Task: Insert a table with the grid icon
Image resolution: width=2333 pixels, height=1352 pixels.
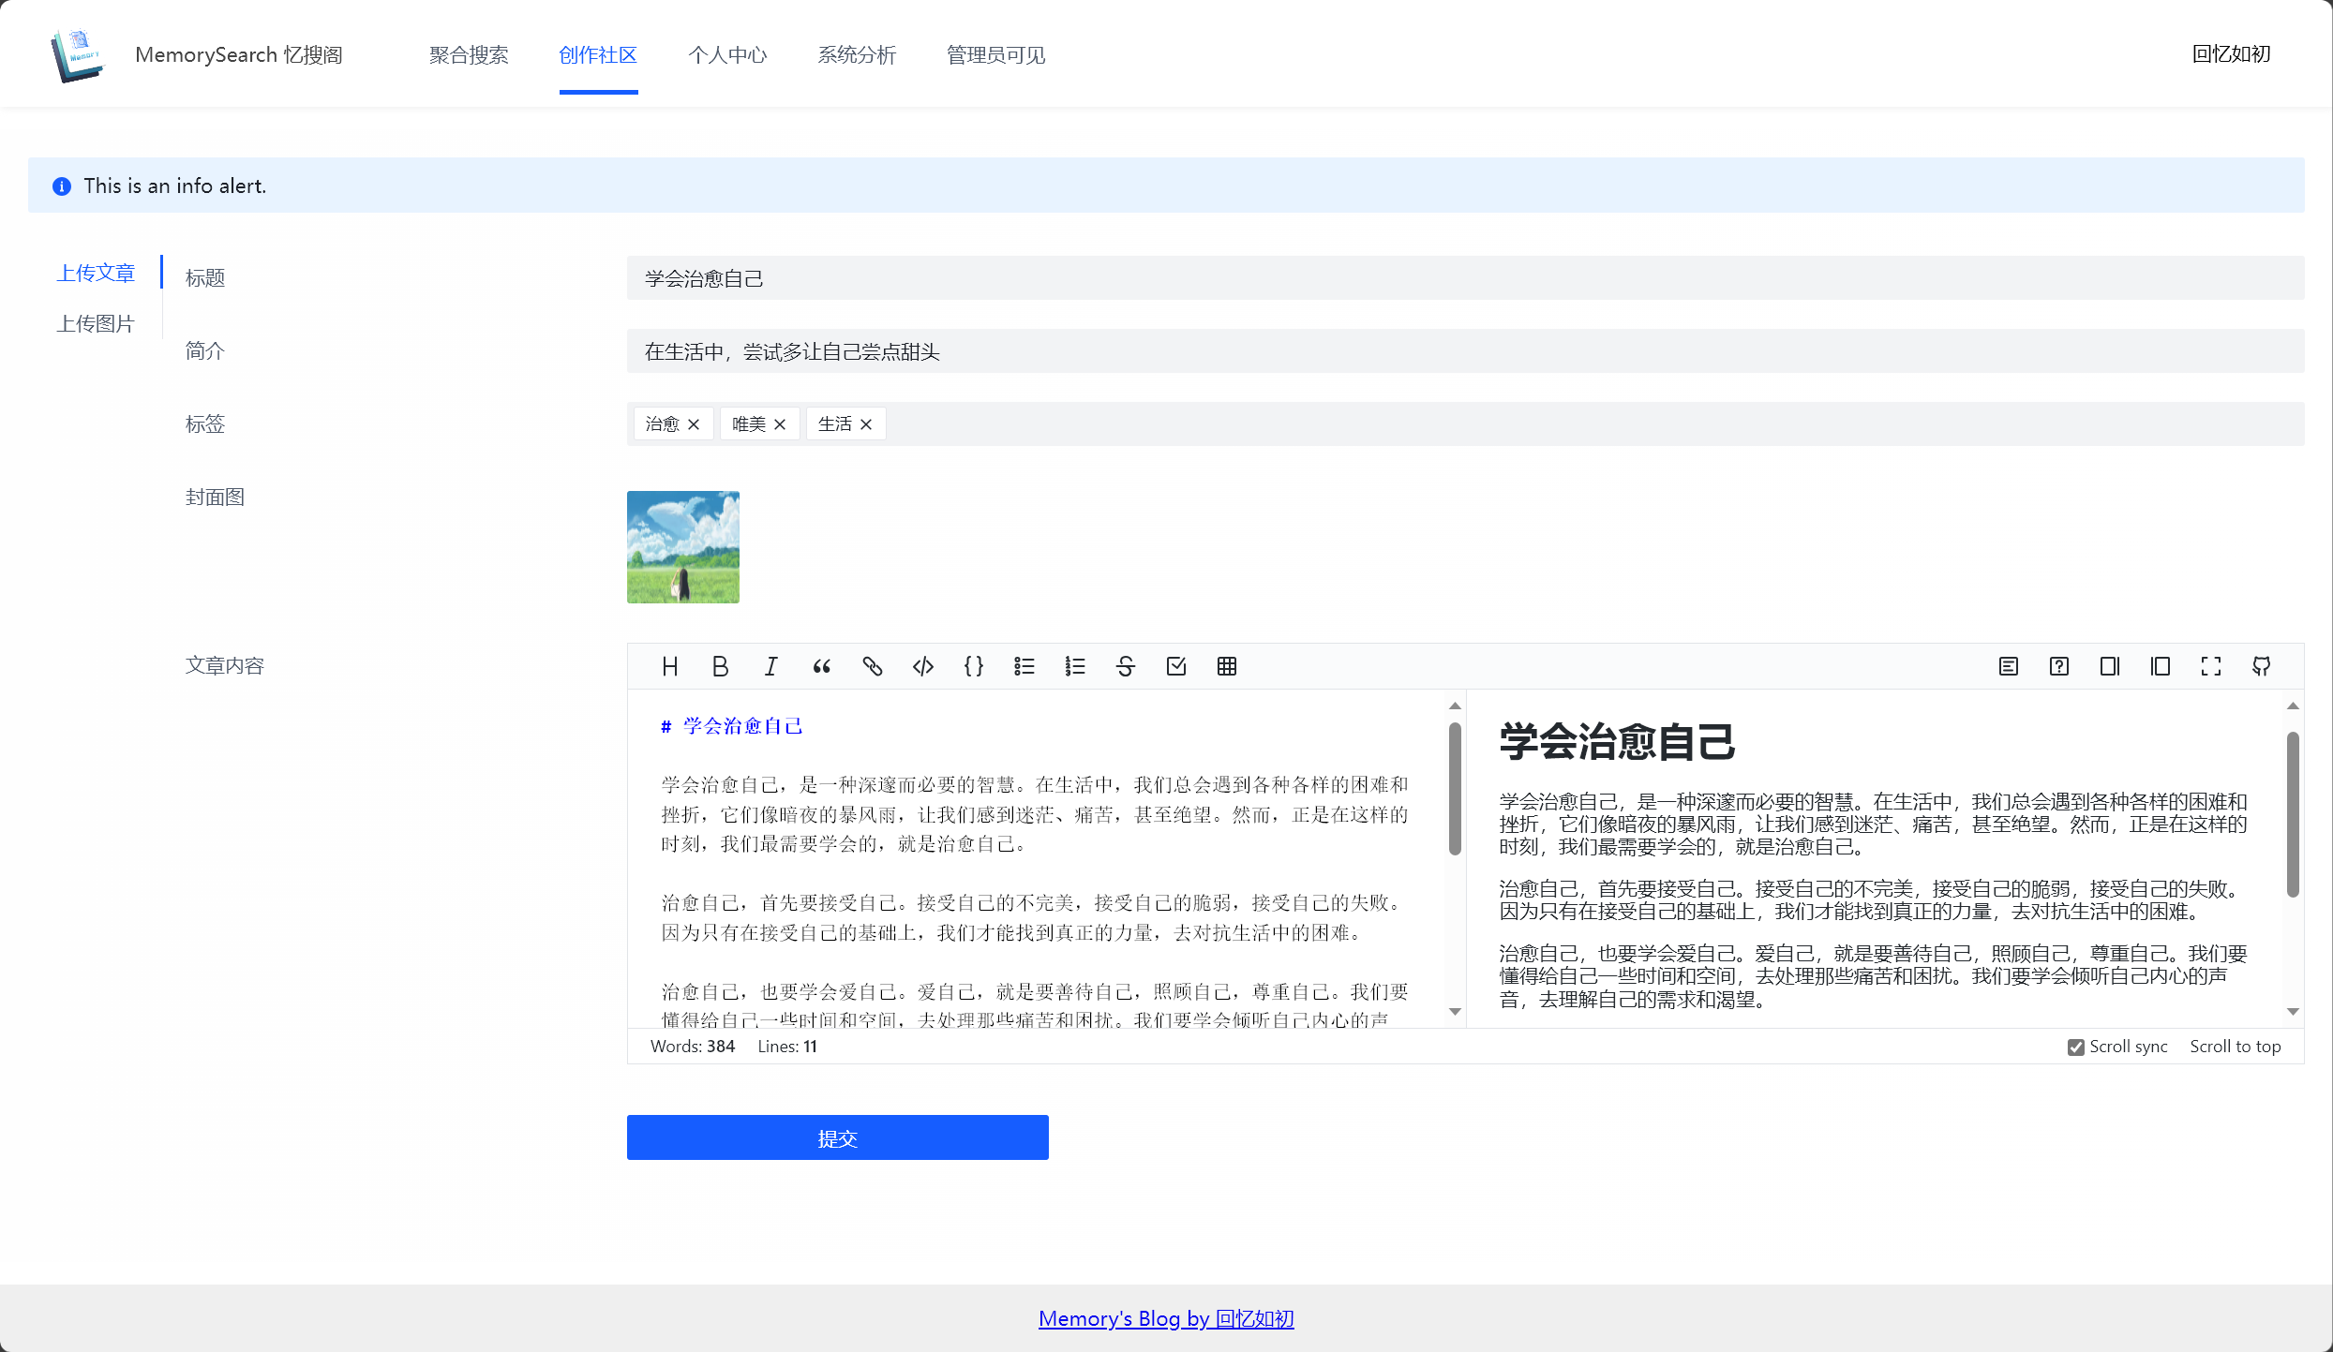Action: coord(1226,666)
